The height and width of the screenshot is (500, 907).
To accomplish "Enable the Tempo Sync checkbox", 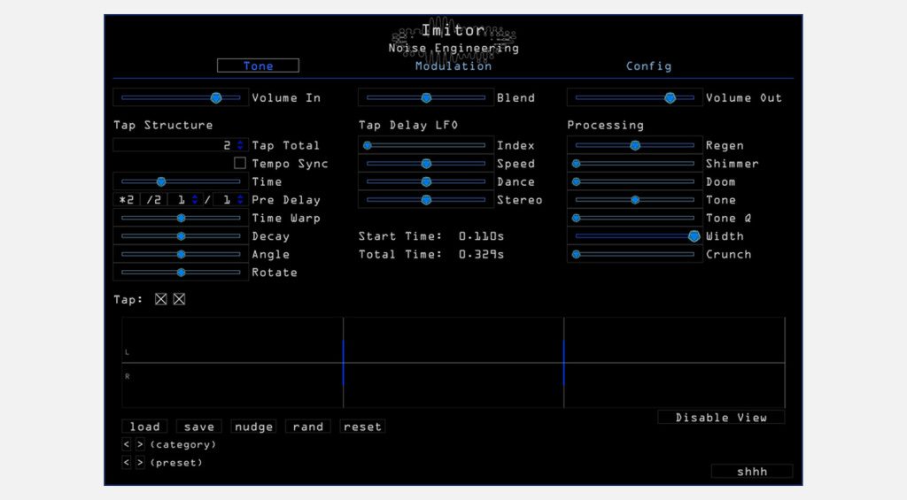I will (239, 163).
